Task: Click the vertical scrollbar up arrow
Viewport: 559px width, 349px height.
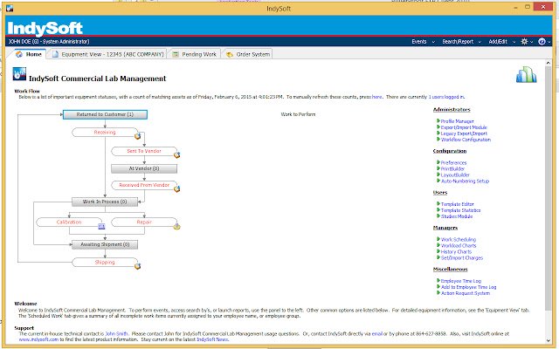Action: 549,63
